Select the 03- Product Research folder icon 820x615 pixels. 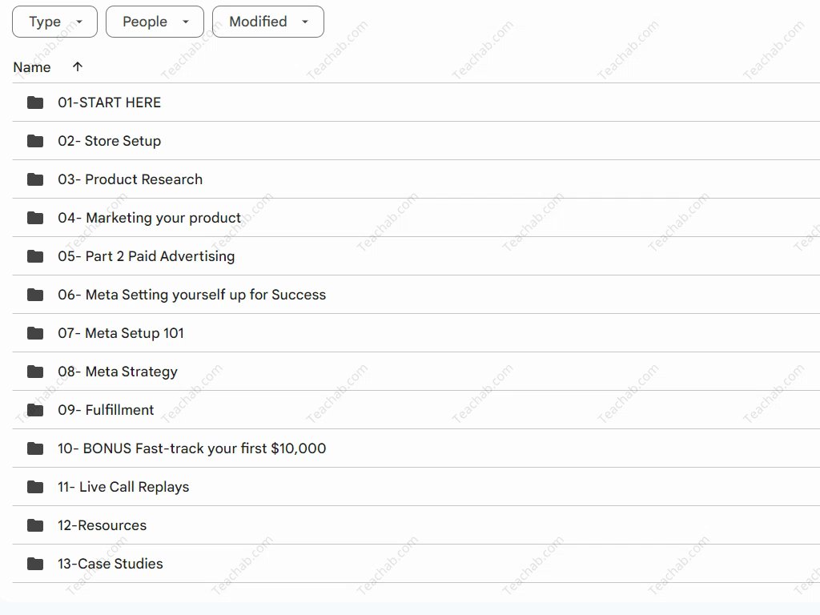click(35, 179)
